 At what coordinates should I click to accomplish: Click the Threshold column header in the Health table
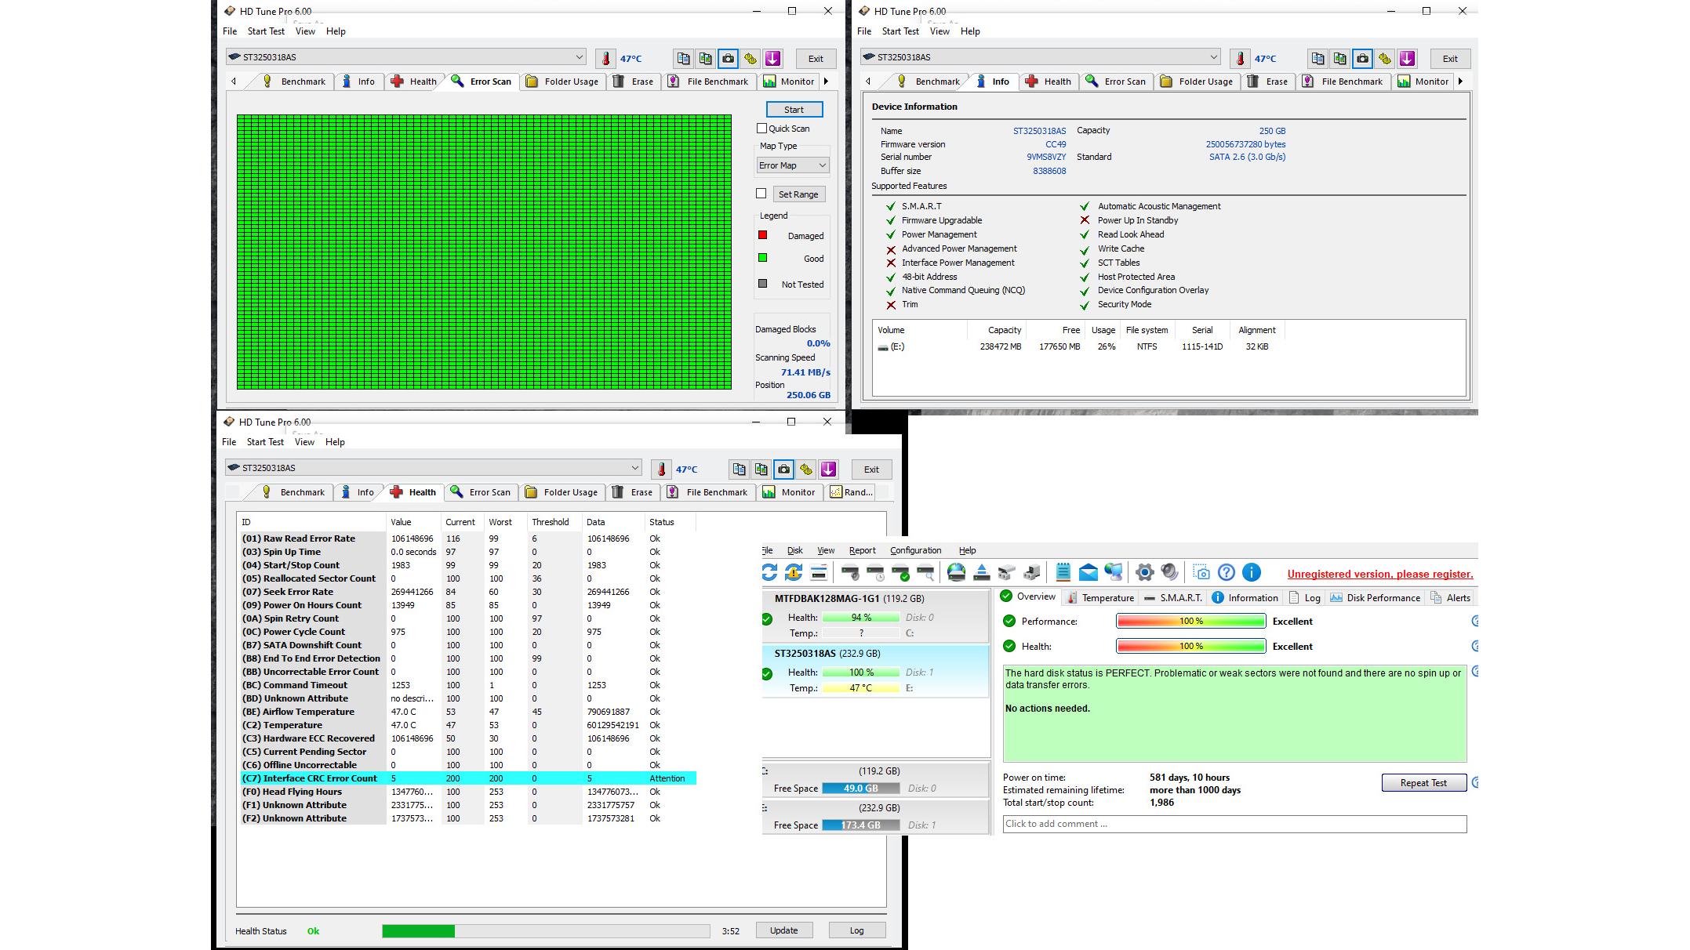[x=554, y=522]
